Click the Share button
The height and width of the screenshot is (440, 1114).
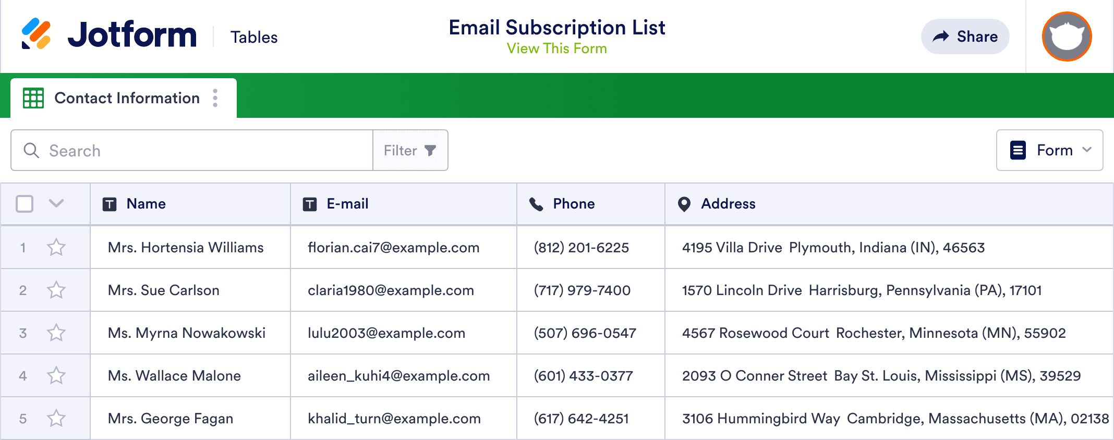tap(965, 36)
